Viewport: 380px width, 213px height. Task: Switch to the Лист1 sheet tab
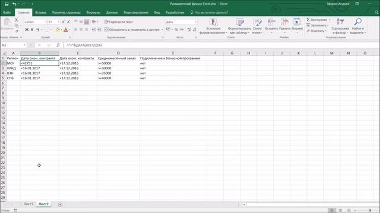(x=28, y=204)
